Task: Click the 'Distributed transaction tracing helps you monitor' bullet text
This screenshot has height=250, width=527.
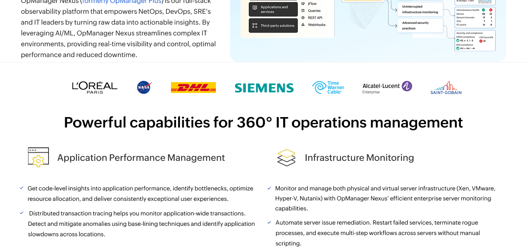Action: (x=141, y=224)
